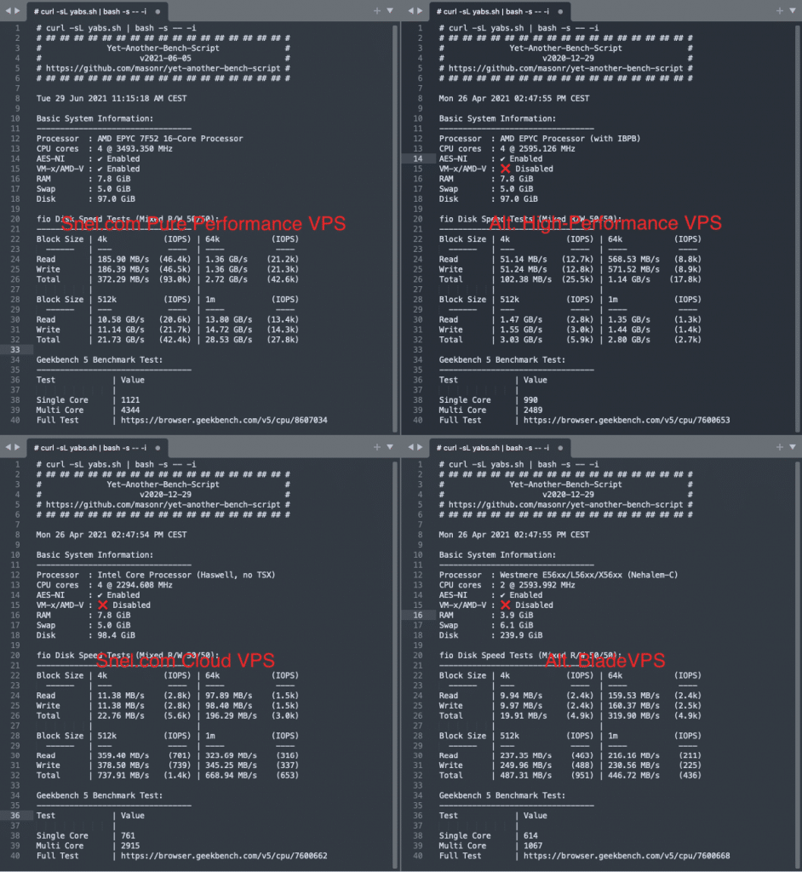
Task: Click the unsaved dot on the bottom-left pane's tab
Action: pos(158,448)
